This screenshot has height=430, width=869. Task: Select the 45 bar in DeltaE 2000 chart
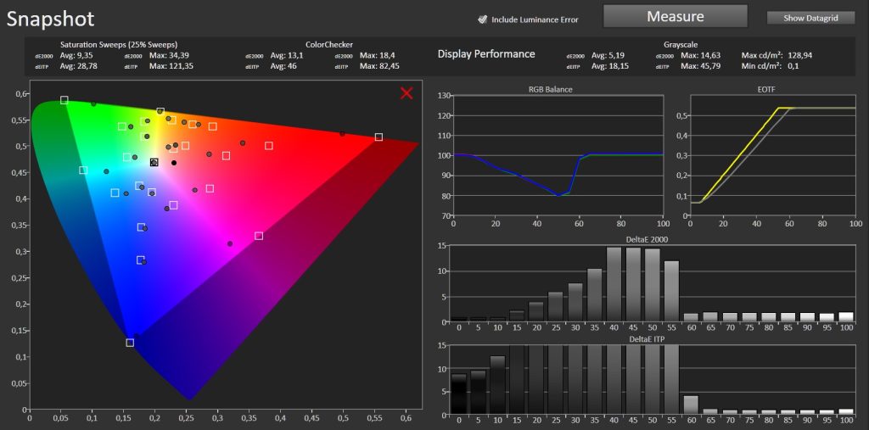coord(633,284)
